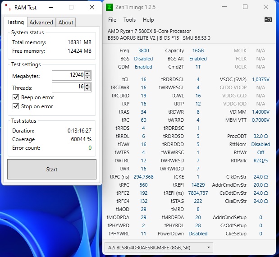Close the ZenTimings window
The width and height of the screenshot is (279, 257).
pos(266,7)
